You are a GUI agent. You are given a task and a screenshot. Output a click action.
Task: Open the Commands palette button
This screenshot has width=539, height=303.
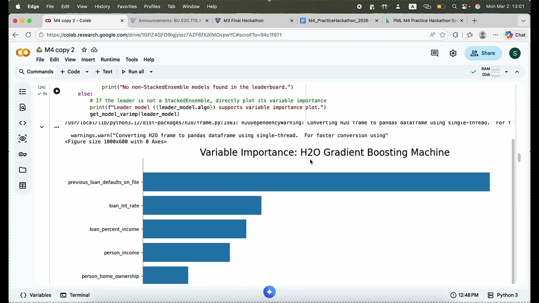36,72
